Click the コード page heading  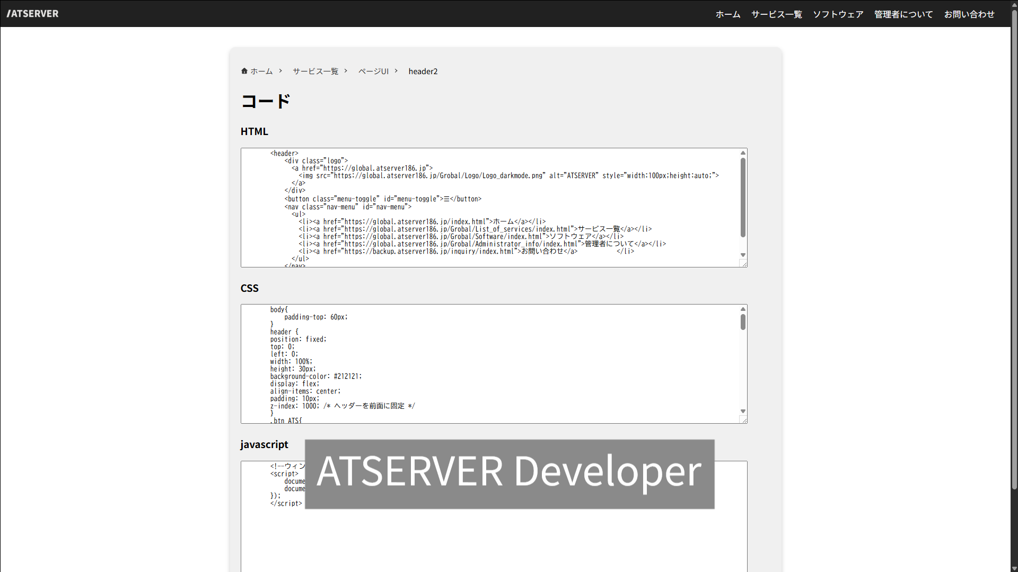tap(266, 101)
